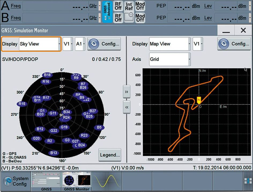Click the Int Ref reference button

tap(129, 6)
